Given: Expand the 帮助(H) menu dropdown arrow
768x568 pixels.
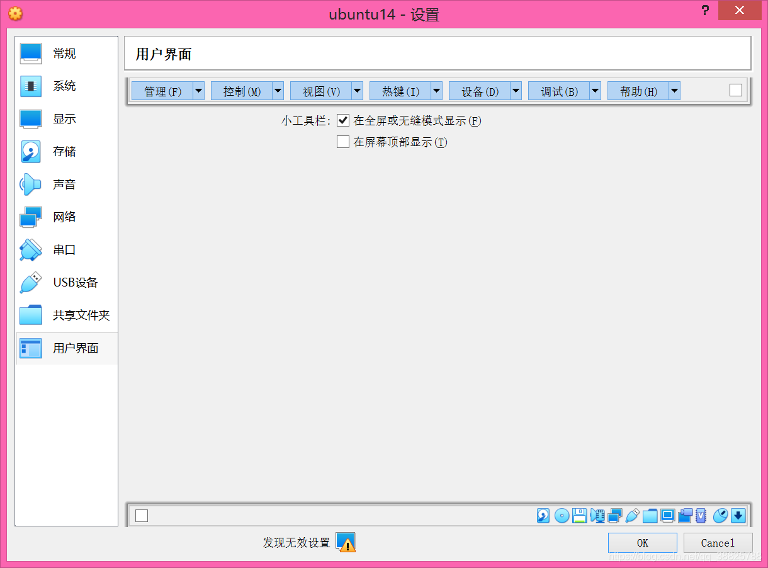Looking at the screenshot, I should tap(675, 91).
